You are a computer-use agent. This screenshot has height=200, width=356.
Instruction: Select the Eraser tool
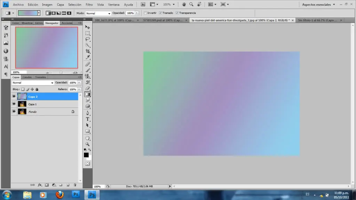87,88
